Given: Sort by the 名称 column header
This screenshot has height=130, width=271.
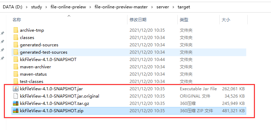Looking at the screenshot, I should [17, 20].
